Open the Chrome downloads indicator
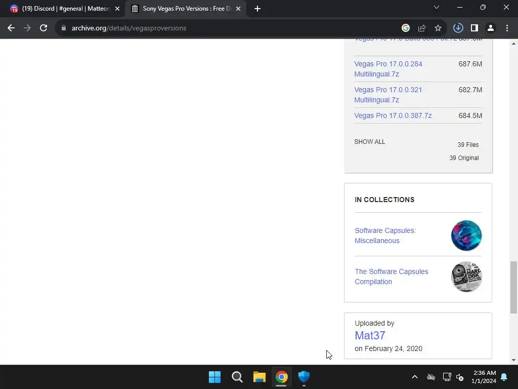Image resolution: width=518 pixels, height=389 pixels. [458, 28]
